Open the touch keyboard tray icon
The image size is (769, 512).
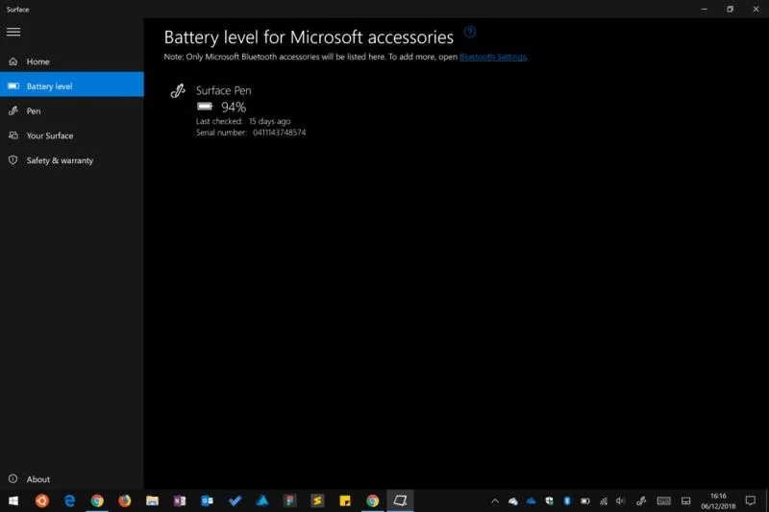click(x=663, y=500)
